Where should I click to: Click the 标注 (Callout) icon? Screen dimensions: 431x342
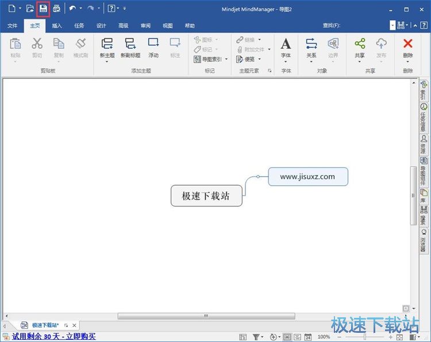[x=175, y=43]
